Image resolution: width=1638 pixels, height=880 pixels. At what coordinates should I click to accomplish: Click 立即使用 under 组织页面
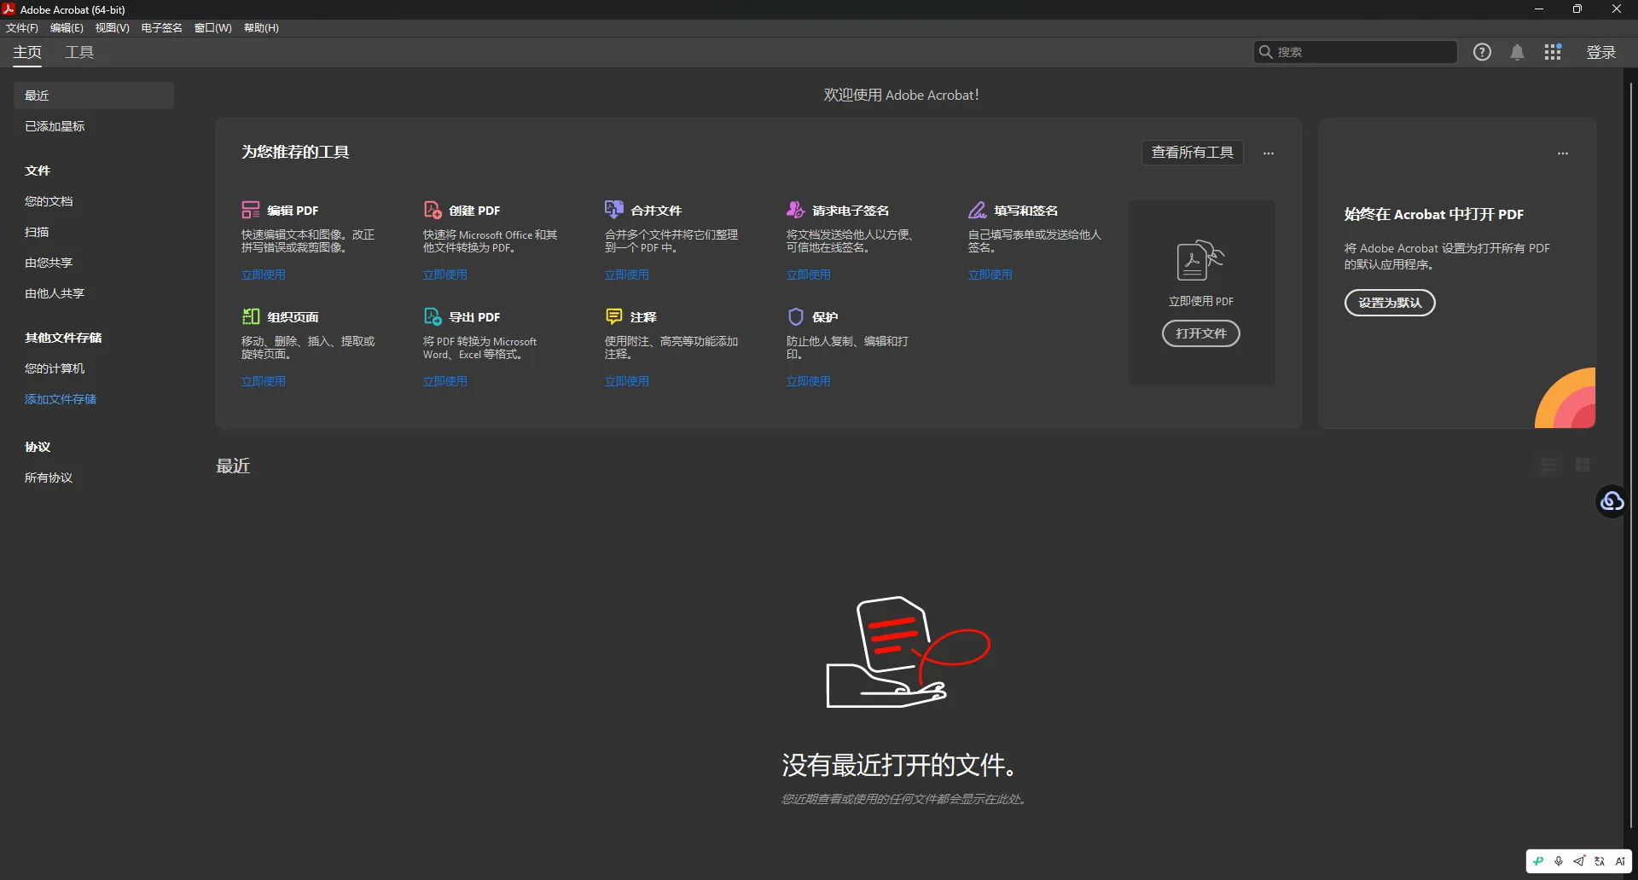264,381
